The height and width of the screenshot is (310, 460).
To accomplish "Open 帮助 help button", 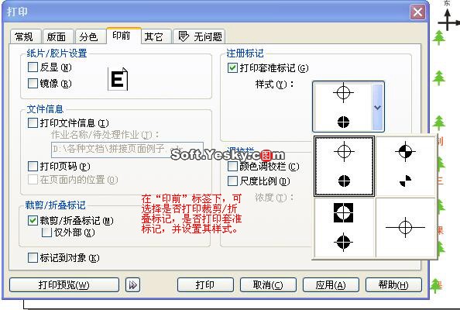I will [393, 284].
